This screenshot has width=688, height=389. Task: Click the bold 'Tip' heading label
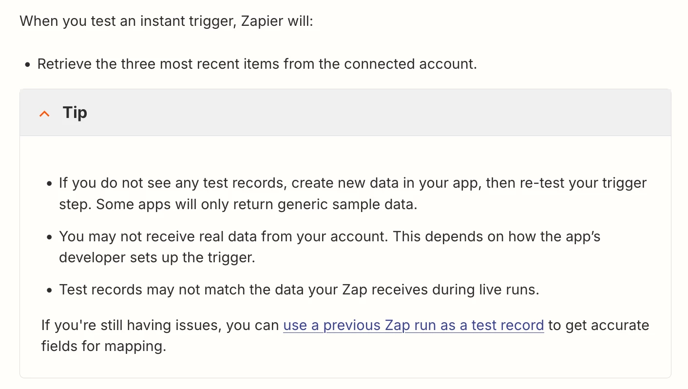click(x=75, y=113)
